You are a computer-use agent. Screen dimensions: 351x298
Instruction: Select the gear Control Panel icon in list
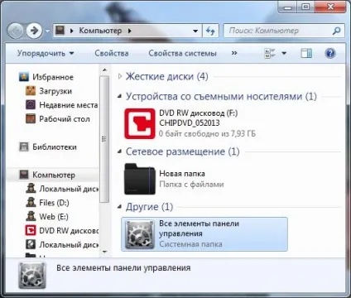pyautogui.click(x=140, y=234)
